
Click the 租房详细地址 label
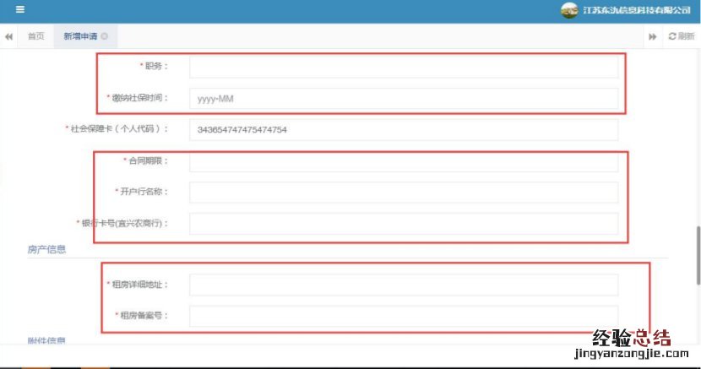(x=138, y=284)
